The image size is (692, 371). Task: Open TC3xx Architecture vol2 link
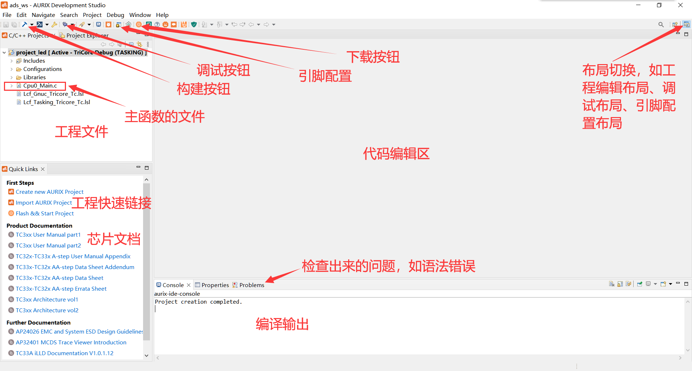(47, 310)
